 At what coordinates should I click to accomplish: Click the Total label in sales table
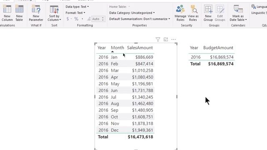point(103,137)
